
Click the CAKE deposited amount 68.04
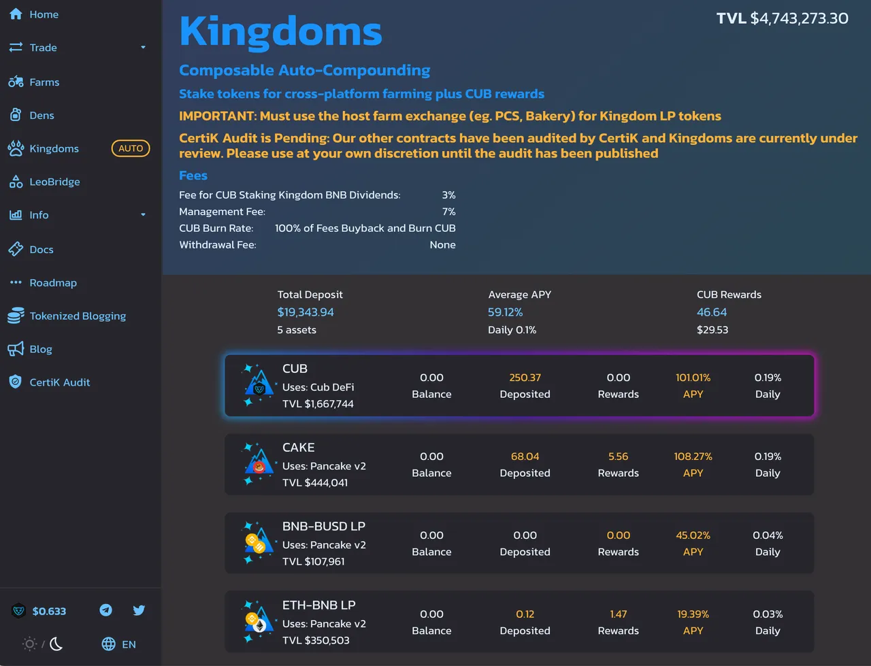pyautogui.click(x=525, y=456)
